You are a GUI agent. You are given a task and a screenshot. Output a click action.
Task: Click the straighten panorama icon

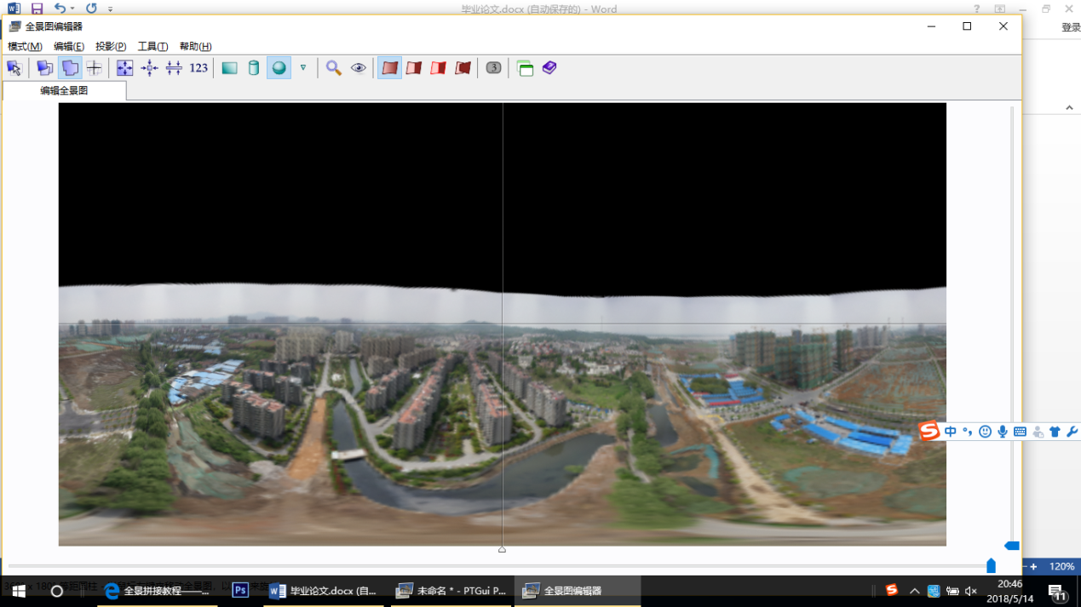(174, 68)
